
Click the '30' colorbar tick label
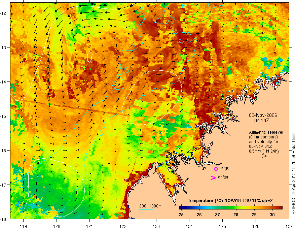[272, 215]
